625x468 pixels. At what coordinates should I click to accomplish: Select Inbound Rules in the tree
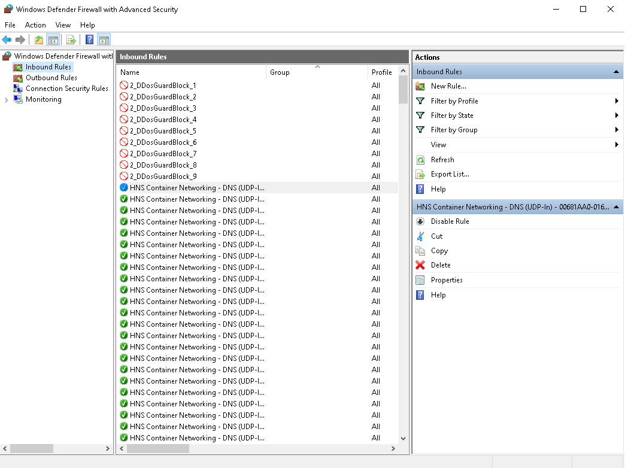(48, 67)
